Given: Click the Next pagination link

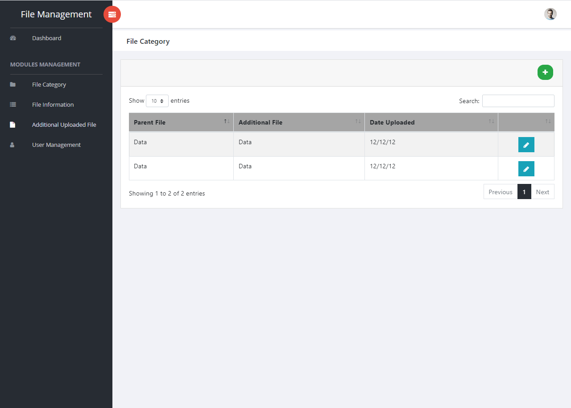Looking at the screenshot, I should (x=542, y=192).
